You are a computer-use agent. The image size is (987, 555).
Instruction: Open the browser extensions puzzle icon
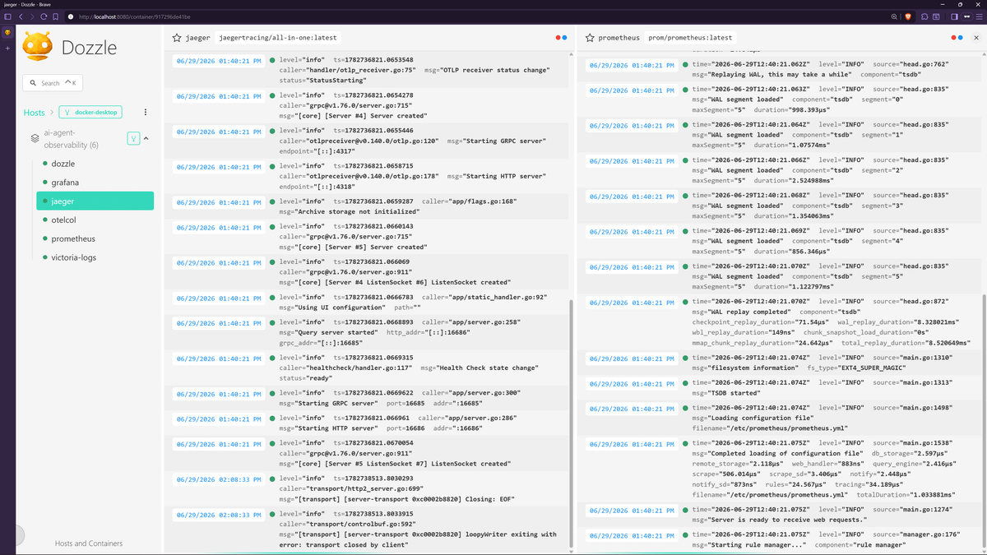click(x=925, y=16)
